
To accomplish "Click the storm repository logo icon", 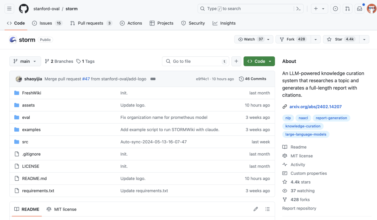I will tap(13, 40).
